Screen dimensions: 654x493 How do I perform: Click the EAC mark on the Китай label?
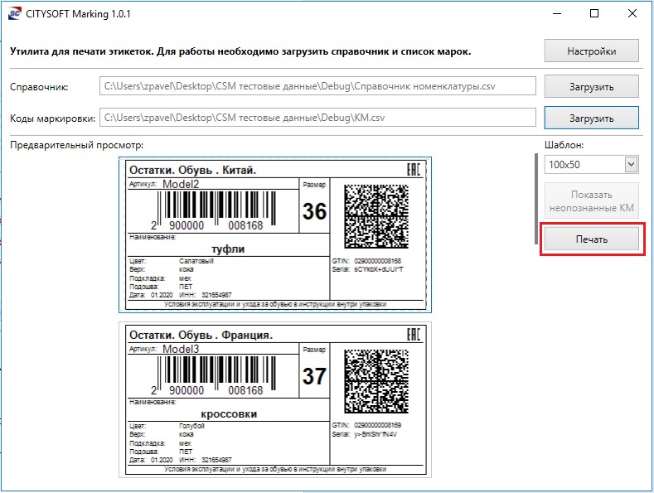click(x=414, y=170)
